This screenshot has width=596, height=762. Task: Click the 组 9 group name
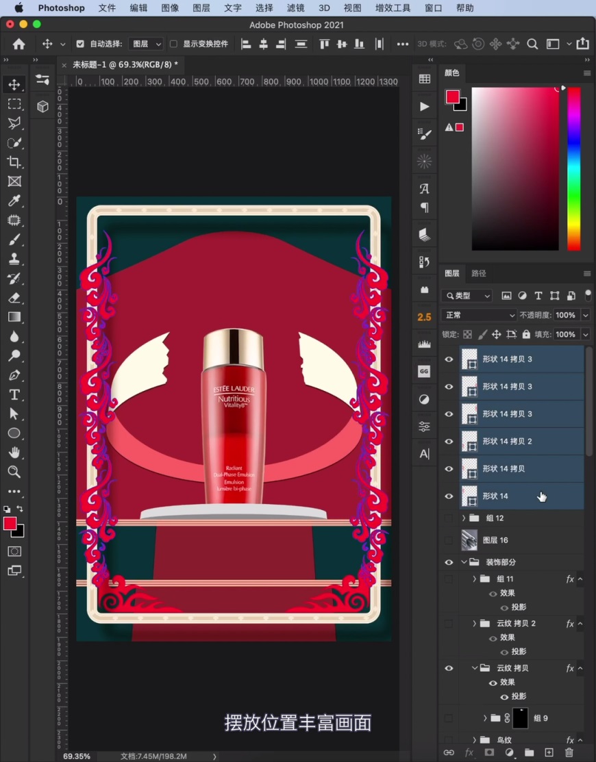pyautogui.click(x=541, y=718)
